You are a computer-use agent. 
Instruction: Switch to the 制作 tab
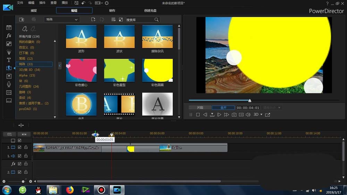[112, 11]
